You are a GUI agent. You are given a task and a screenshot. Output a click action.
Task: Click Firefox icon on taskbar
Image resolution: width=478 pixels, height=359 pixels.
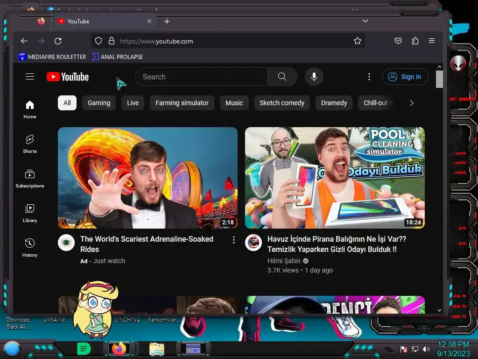(119, 349)
